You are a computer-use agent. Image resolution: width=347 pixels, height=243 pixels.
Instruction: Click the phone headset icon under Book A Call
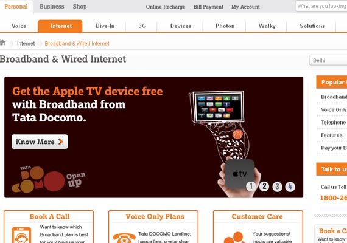point(21,236)
